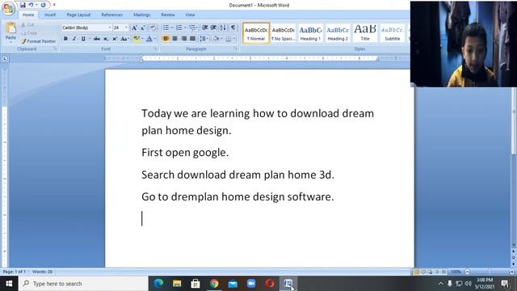Justify the text
The height and width of the screenshot is (291, 517).
pos(192,39)
